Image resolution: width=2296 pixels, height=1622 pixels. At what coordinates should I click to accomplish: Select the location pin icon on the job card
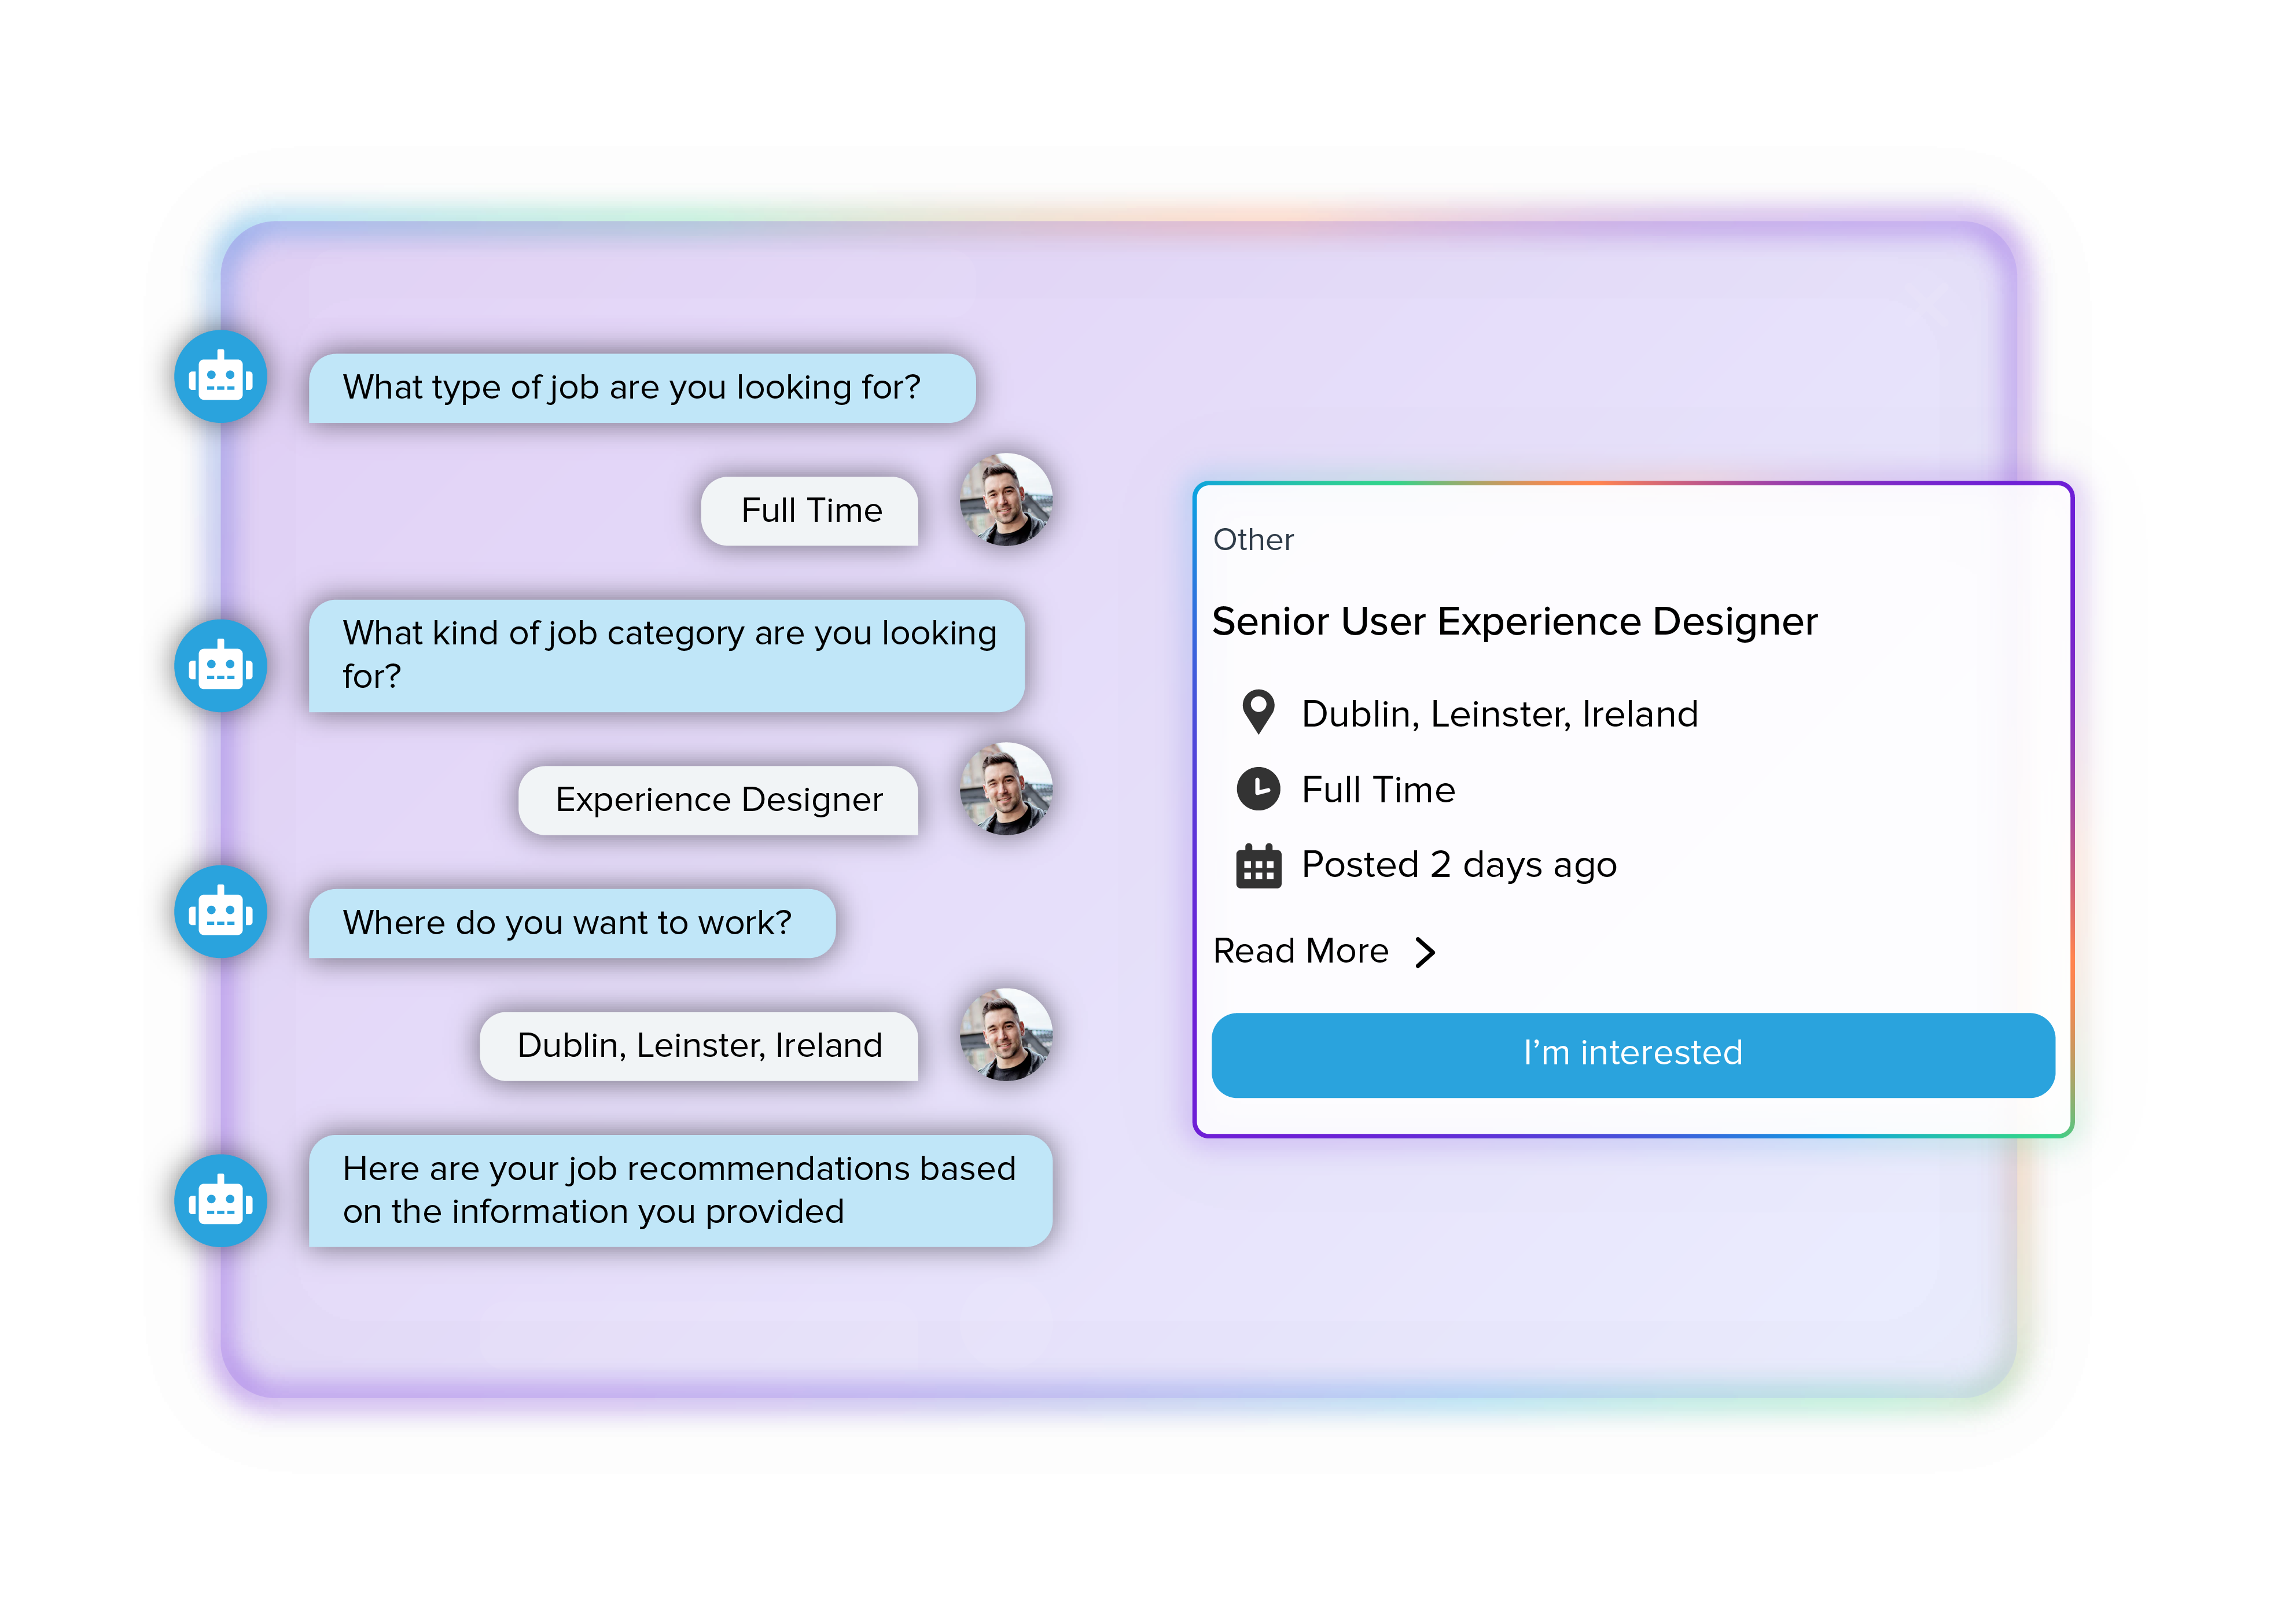point(1259,712)
